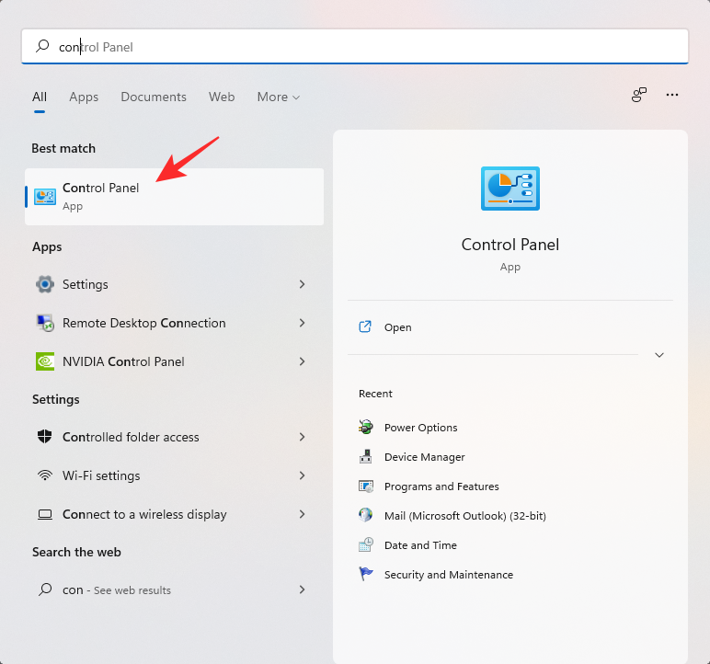Viewport: 710px width, 664px height.
Task: Open Date and Time recent item
Action: pos(420,545)
